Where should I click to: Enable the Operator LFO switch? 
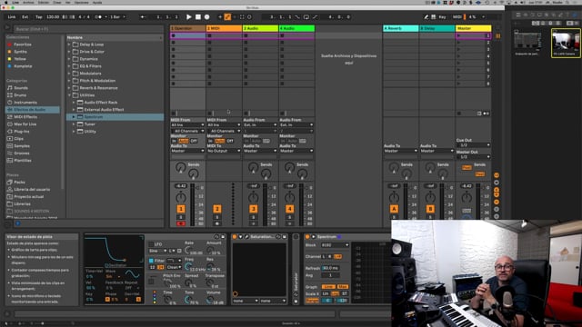coord(151,244)
